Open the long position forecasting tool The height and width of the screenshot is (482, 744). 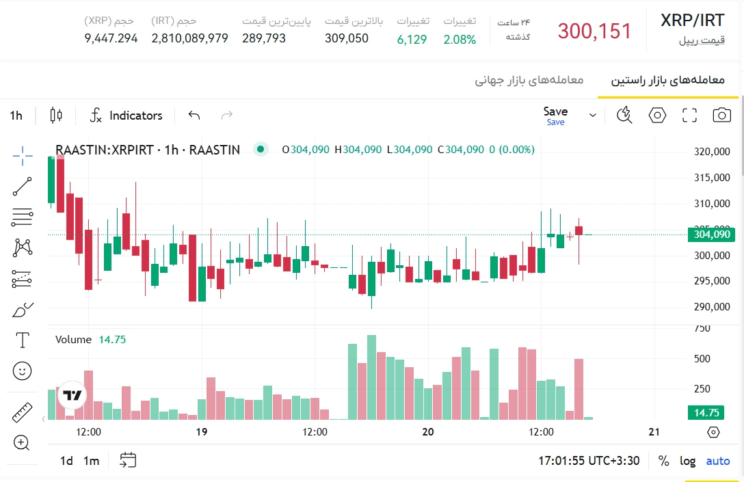click(x=23, y=279)
